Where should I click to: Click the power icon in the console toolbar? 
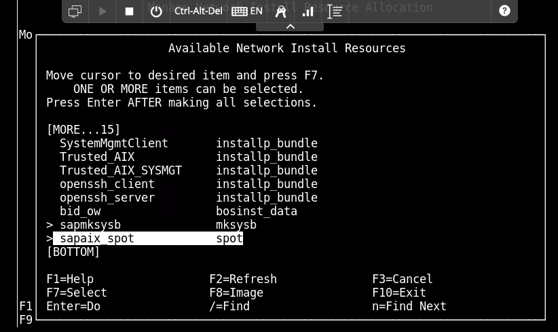click(x=156, y=12)
